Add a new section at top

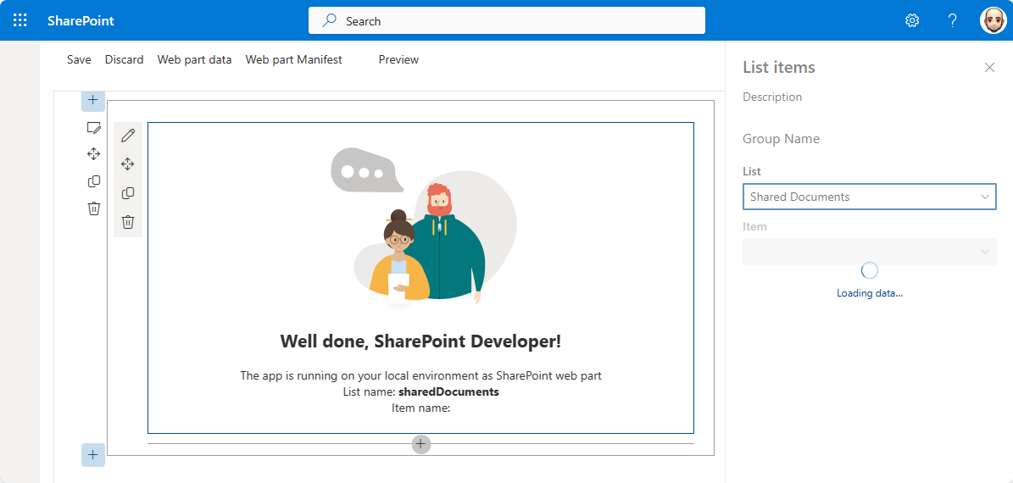pyautogui.click(x=93, y=100)
